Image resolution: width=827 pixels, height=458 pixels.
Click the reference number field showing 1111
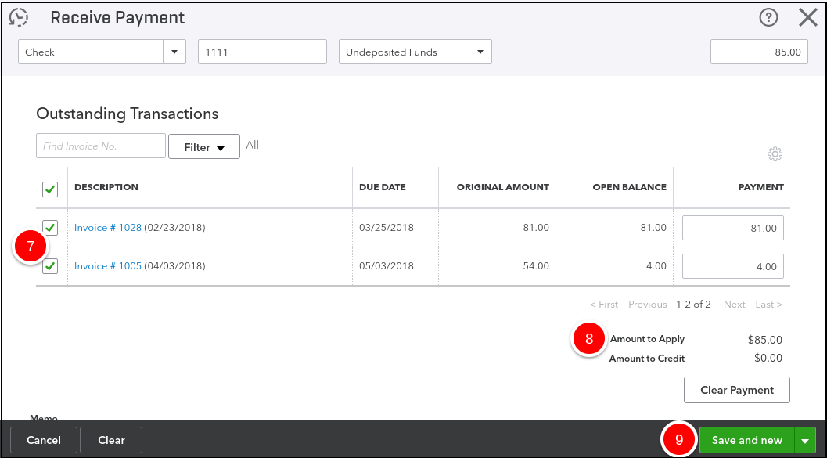point(262,52)
